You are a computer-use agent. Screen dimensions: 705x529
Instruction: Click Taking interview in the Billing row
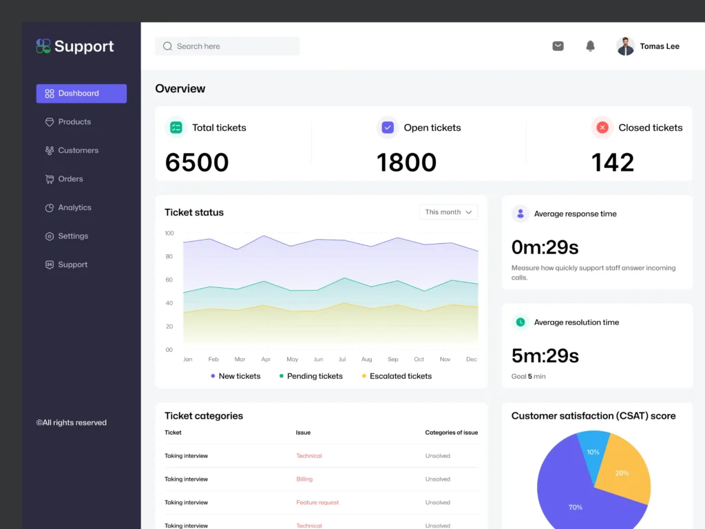coord(186,479)
